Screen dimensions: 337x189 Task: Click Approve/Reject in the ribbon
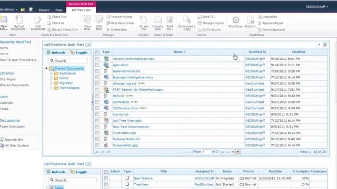(x=270, y=23)
